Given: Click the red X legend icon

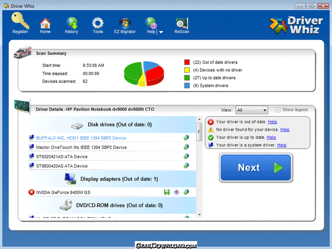Looking at the screenshot, I should (210, 122).
